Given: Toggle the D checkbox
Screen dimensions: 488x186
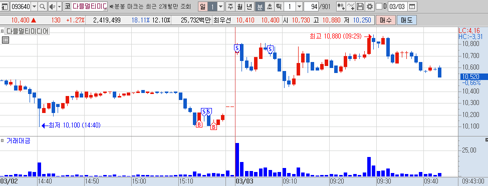Looking at the screenshot, I should [379, 6].
